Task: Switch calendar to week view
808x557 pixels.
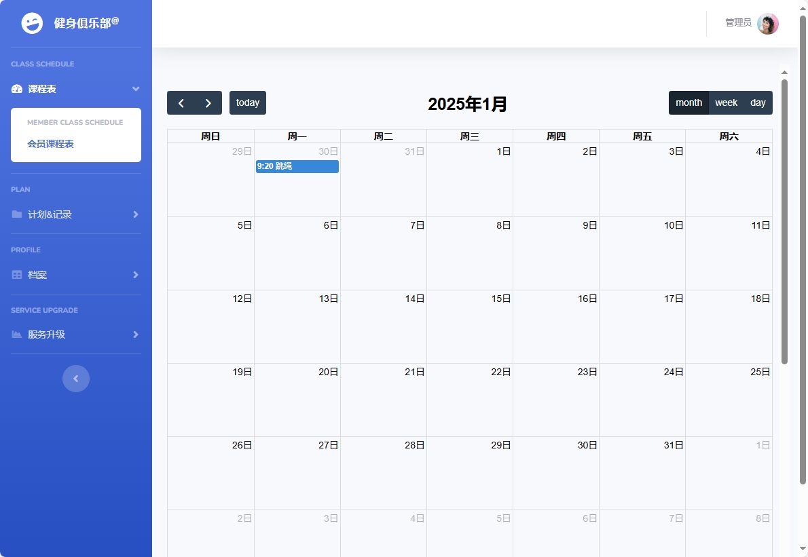Action: coord(726,103)
